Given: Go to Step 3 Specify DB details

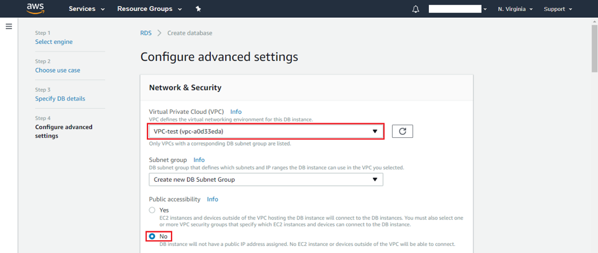Looking at the screenshot, I should point(60,99).
